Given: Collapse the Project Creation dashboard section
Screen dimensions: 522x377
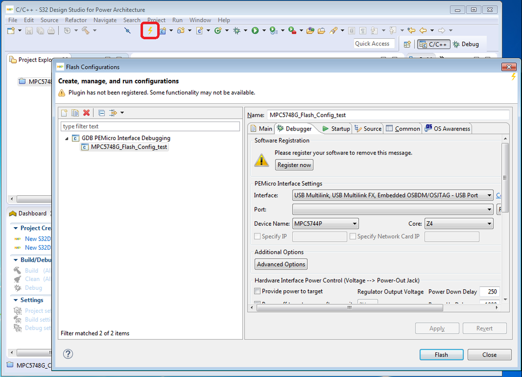Looking at the screenshot, I should pos(16,228).
